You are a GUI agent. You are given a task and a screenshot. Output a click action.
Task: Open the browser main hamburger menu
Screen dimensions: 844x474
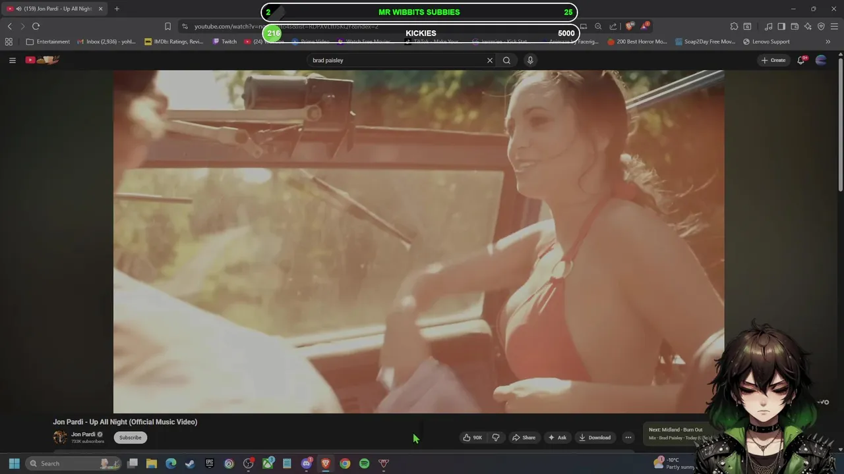[834, 26]
